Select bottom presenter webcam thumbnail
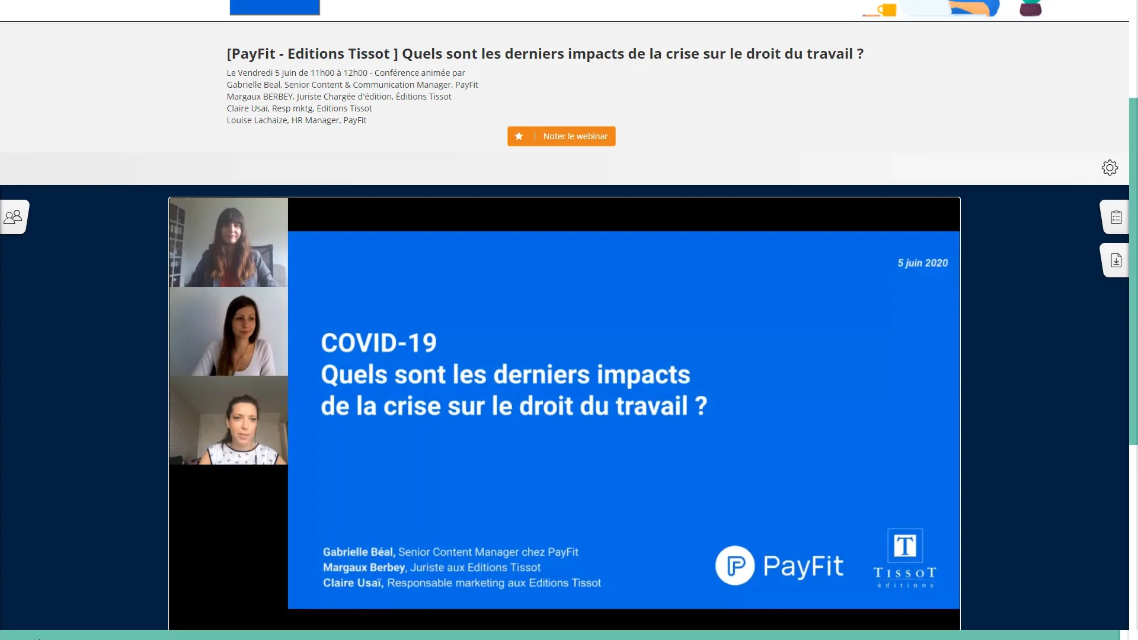This screenshot has height=640, width=1138. (x=229, y=420)
